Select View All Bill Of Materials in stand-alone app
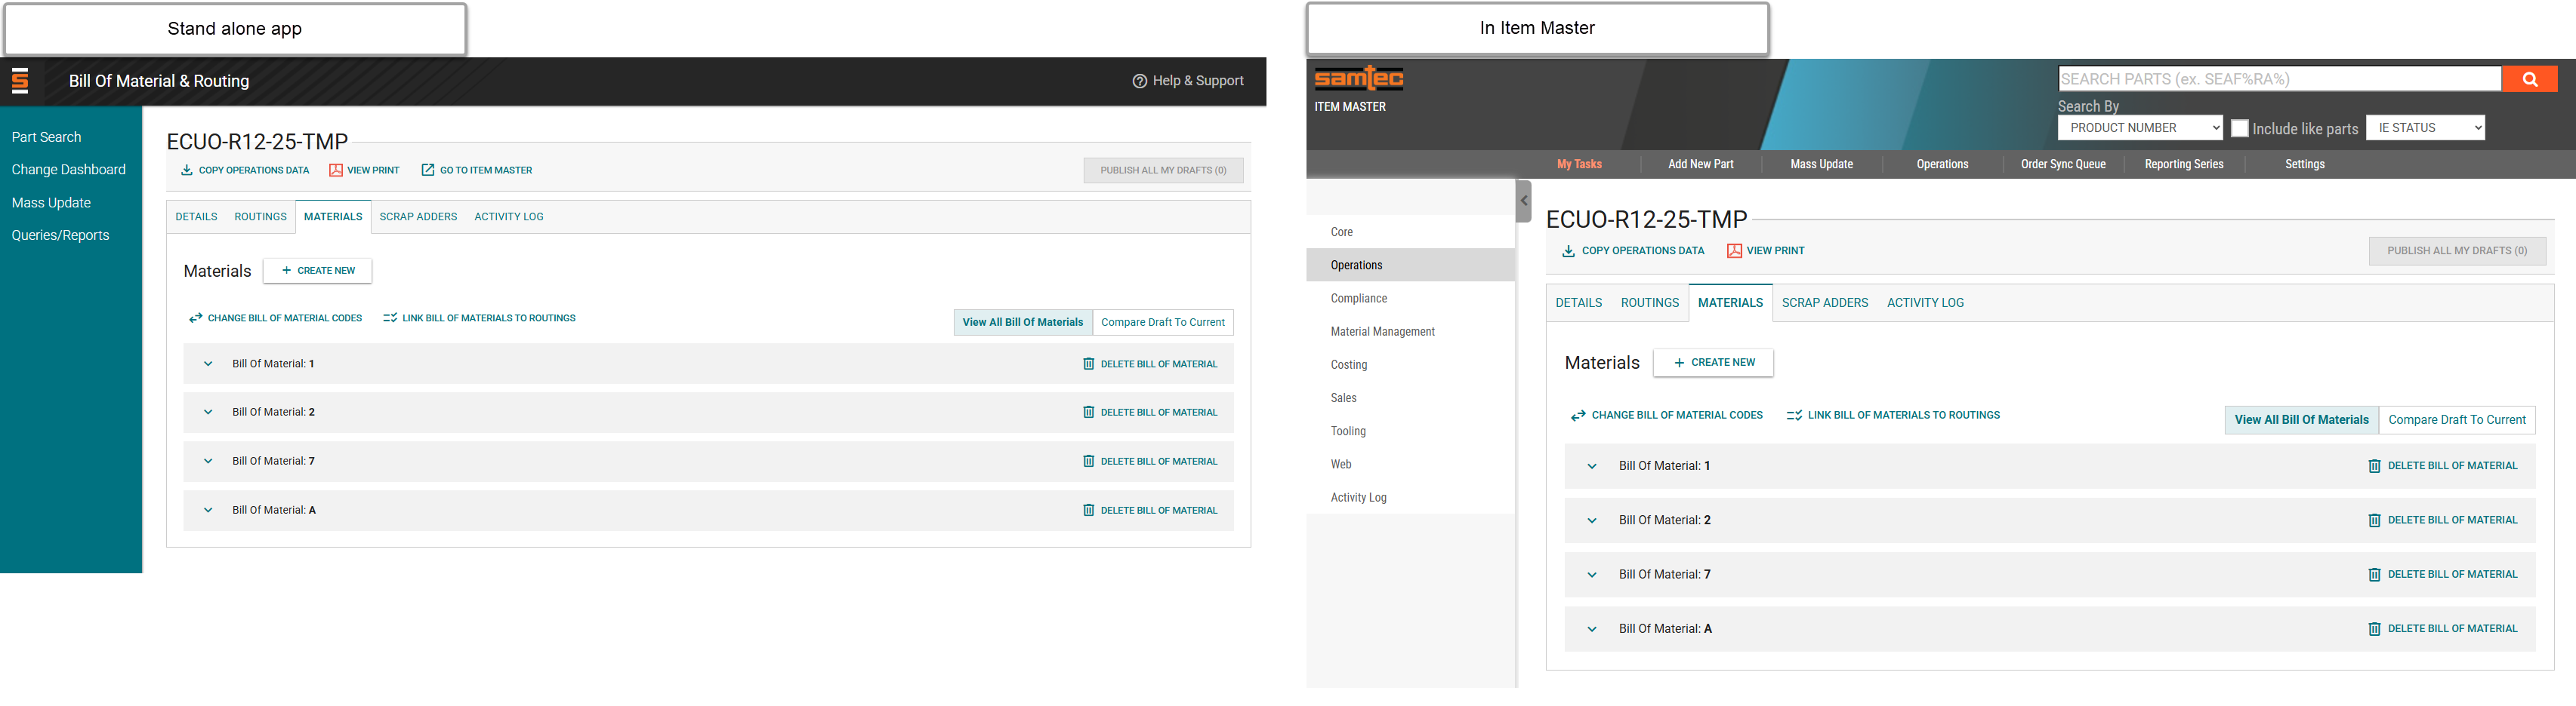 tap(1022, 323)
